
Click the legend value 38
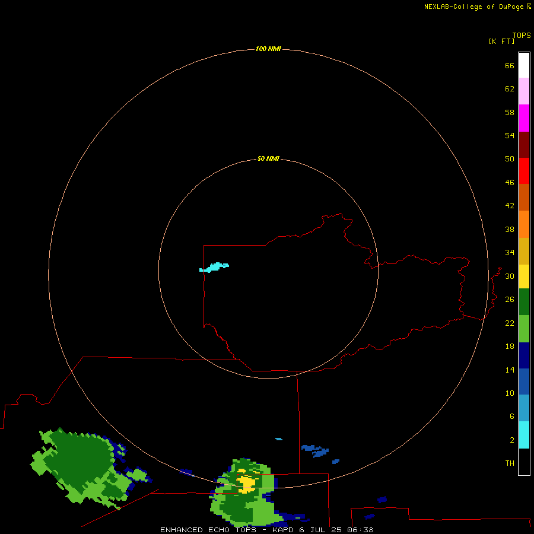click(510, 229)
